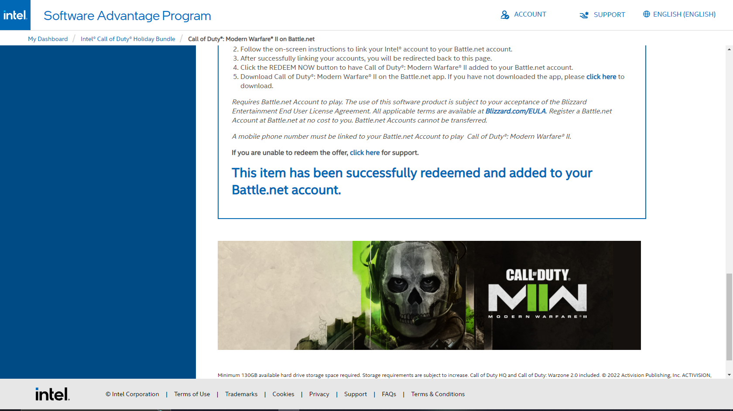This screenshot has width=733, height=411.
Task: Click step 2 'Follow the on-screen instructions' text
Action: [x=377, y=49]
